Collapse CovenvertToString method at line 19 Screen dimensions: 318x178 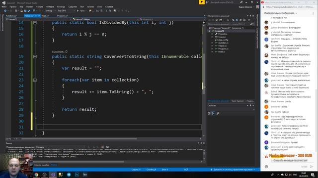[x=35, y=56]
